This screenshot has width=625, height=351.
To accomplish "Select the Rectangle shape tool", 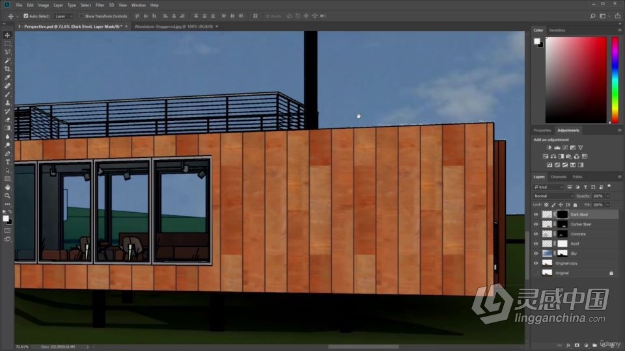I will coord(7,179).
